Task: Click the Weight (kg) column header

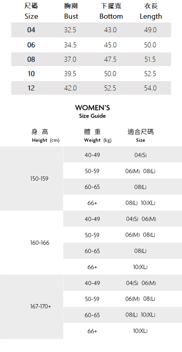Action: (98, 140)
